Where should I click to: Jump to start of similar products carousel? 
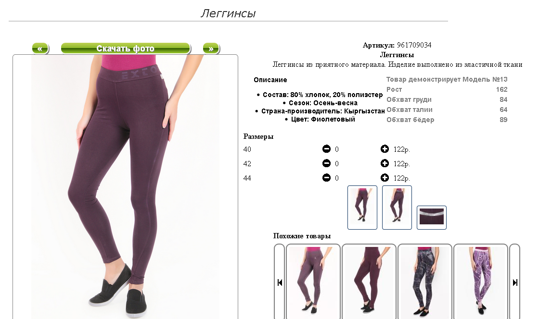[x=280, y=282]
